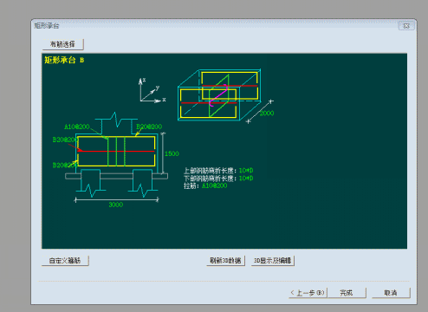The width and height of the screenshot is (428, 312).
Task: Cancel the dialog with 取消
Action: point(391,293)
